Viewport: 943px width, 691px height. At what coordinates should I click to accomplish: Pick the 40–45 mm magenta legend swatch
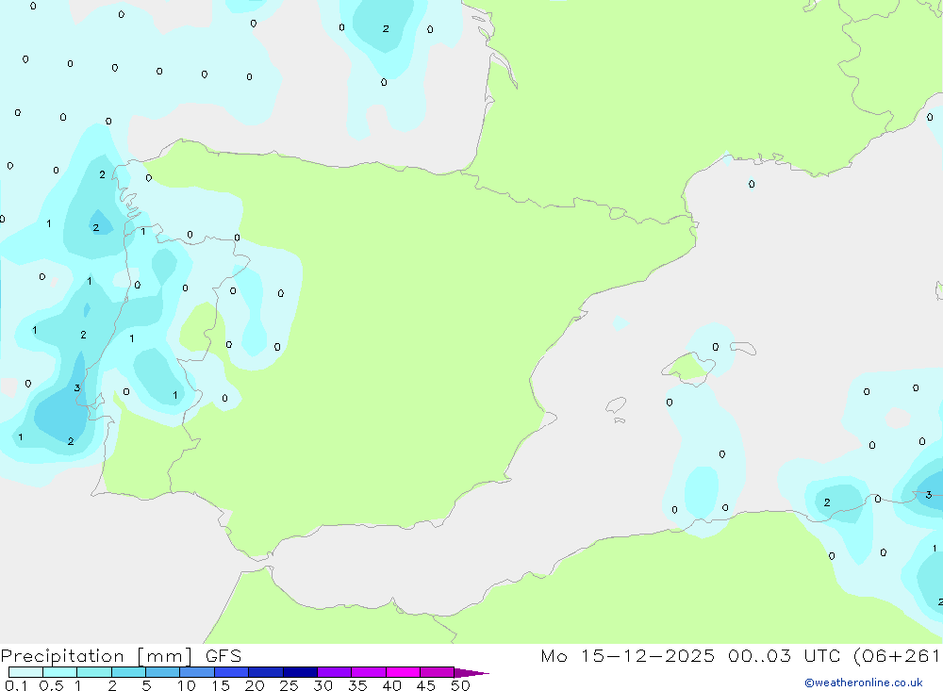point(403,672)
